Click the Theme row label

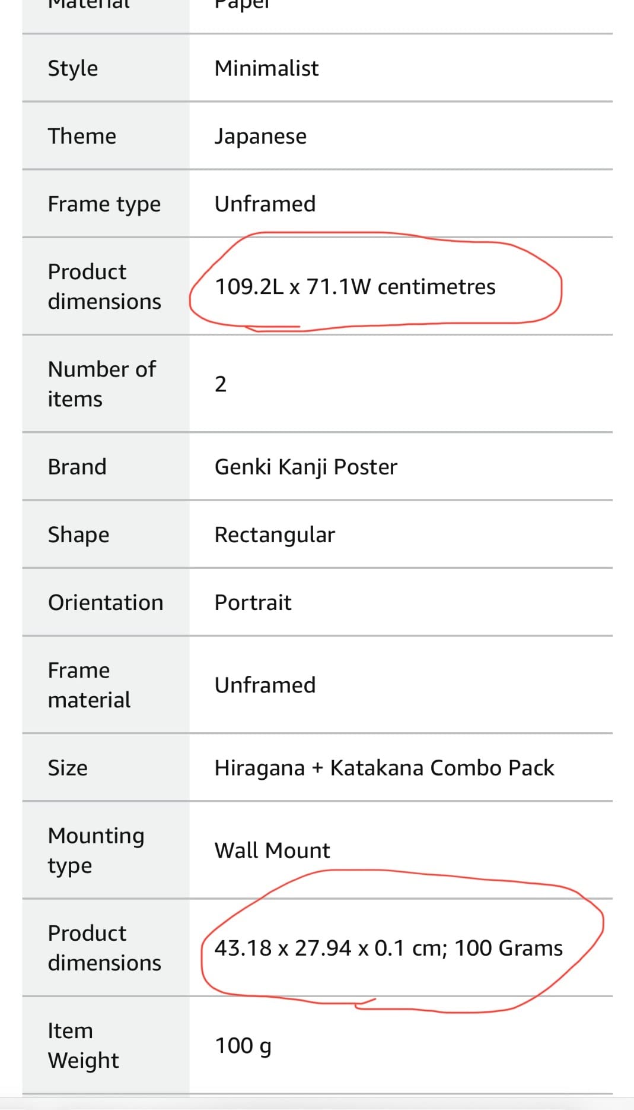[x=82, y=136]
